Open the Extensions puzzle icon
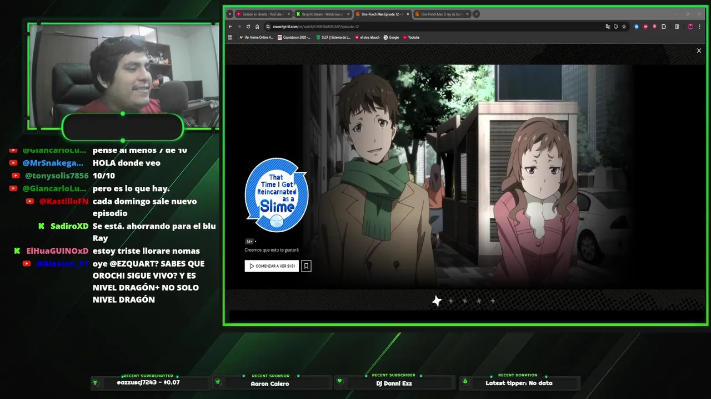This screenshot has width=711, height=399. (x=663, y=27)
